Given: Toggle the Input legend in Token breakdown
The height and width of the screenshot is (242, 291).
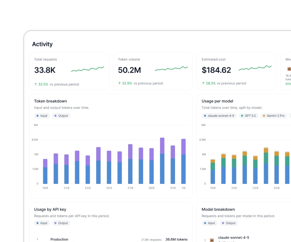Looking at the screenshot, I should (x=42, y=116).
